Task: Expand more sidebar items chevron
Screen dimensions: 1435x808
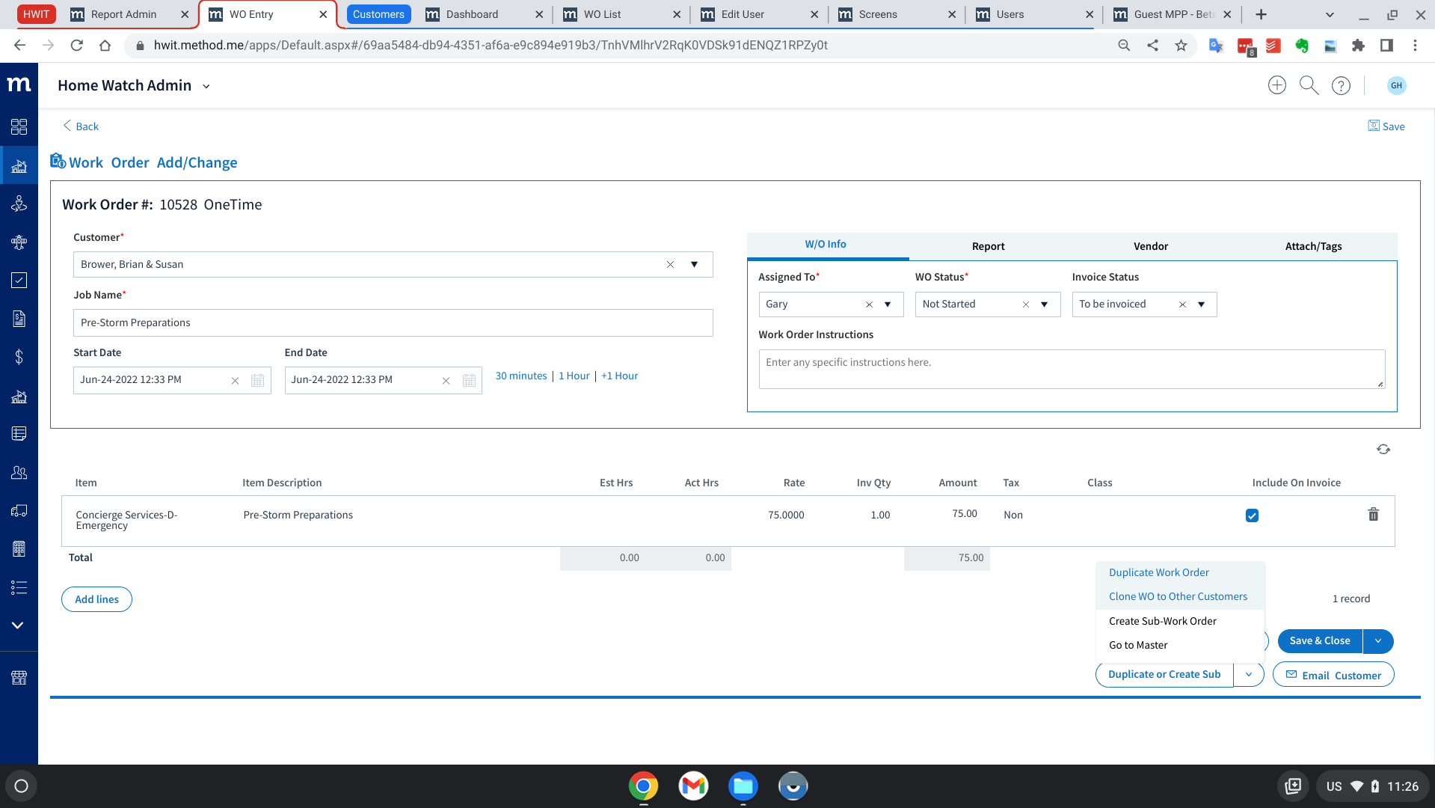Action: (x=18, y=625)
